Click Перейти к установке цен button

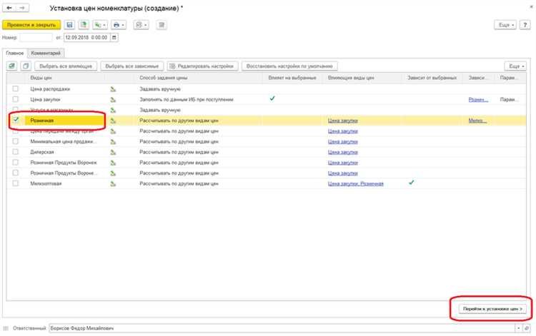tap(492, 308)
